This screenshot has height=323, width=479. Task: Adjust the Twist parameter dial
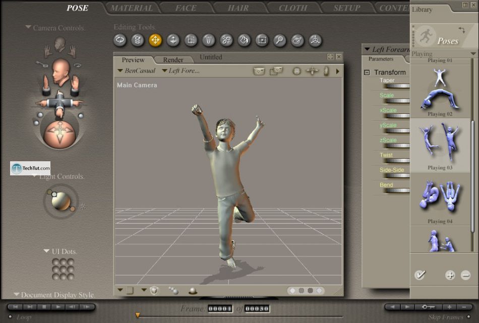397,161
